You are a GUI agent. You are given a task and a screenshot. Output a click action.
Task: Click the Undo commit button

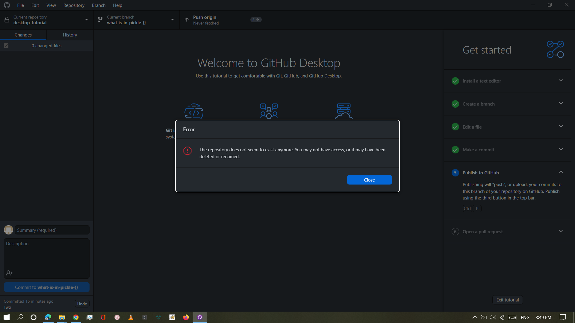(x=82, y=304)
